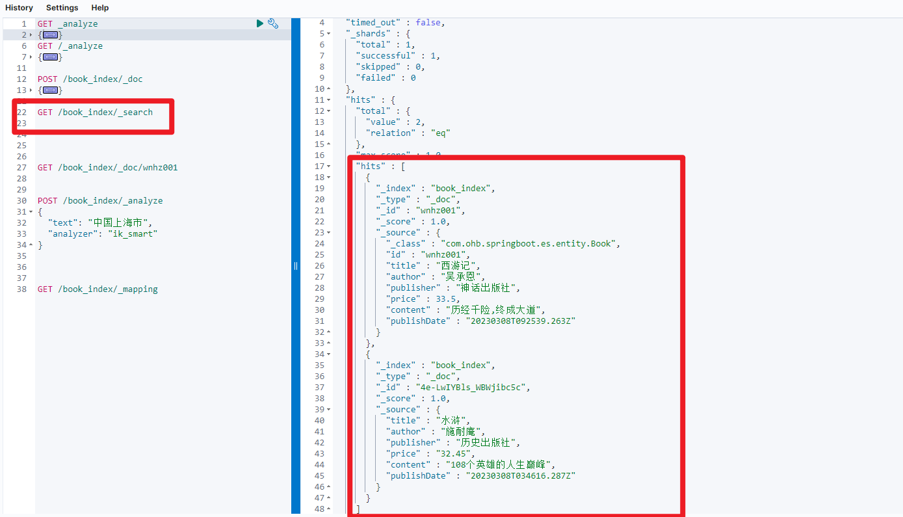The width and height of the screenshot is (903, 517).
Task: Select the "GET _analyze" request on line 1
Action: pos(68,23)
